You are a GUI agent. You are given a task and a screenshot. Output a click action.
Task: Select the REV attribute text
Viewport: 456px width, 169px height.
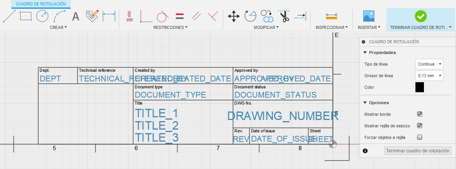click(240, 139)
